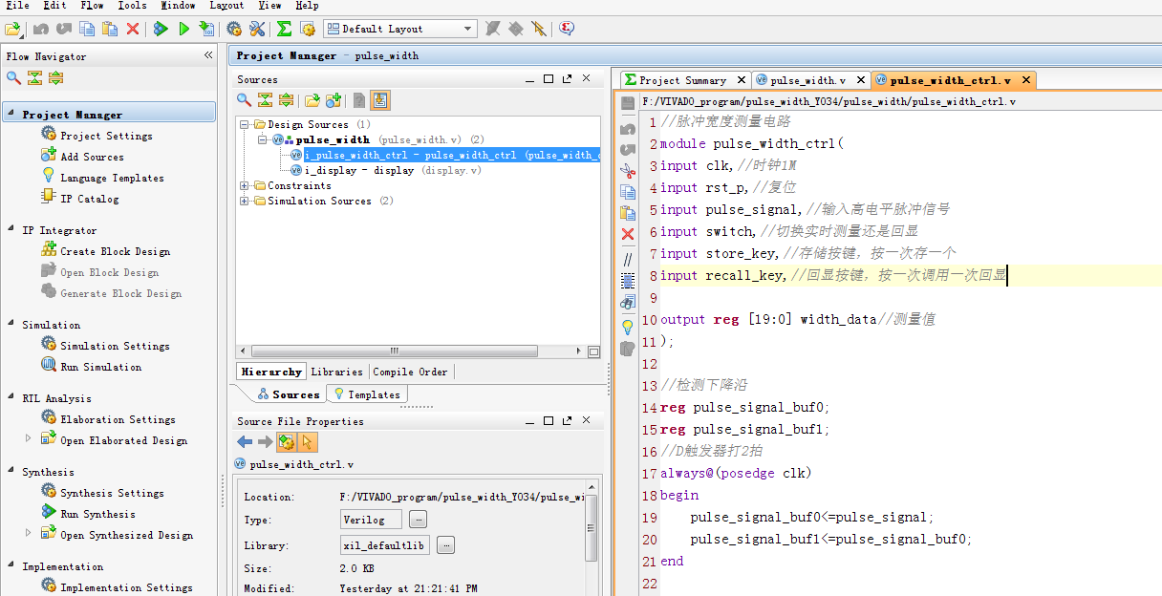Select the Add Sources icon in Sources toolbar
The width and height of the screenshot is (1162, 596).
coord(332,99)
